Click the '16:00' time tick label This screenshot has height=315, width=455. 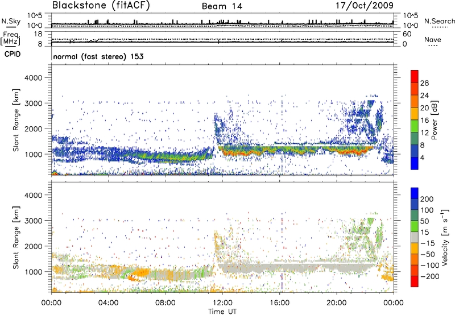coord(279,303)
